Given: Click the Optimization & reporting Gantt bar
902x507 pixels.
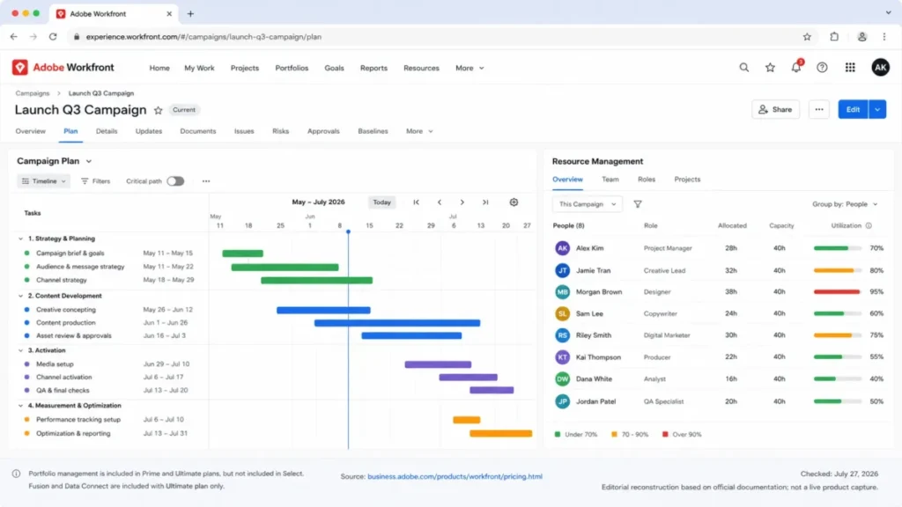Looking at the screenshot, I should pyautogui.click(x=500, y=433).
